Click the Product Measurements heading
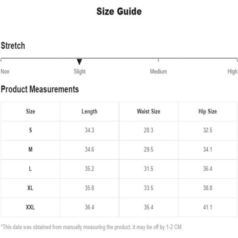The height and width of the screenshot is (238, 238). pyautogui.click(x=40, y=89)
